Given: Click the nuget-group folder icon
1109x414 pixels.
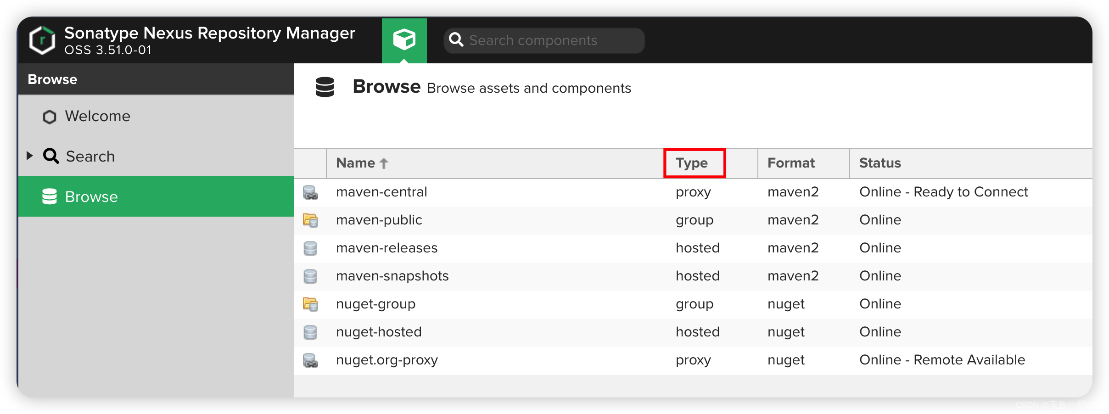Looking at the screenshot, I should click(310, 304).
